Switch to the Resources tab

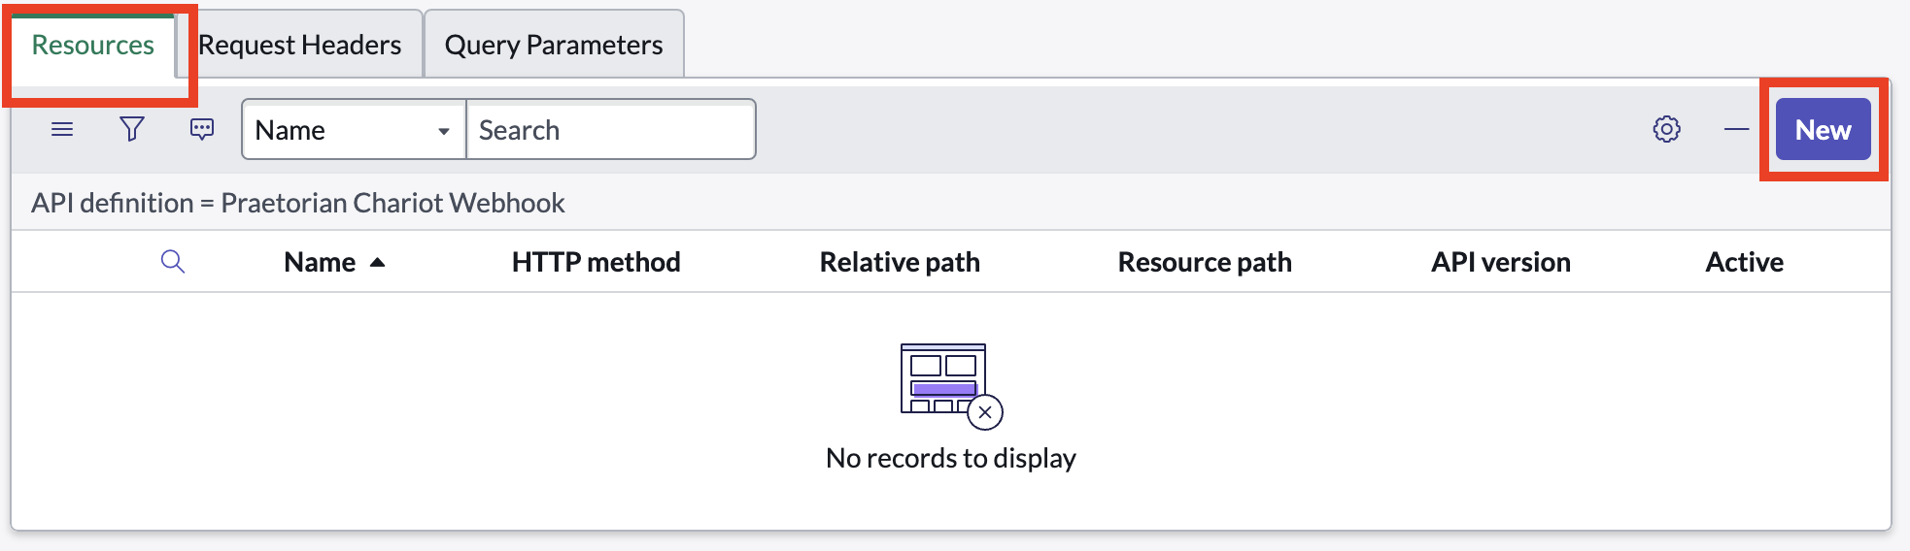click(x=93, y=45)
